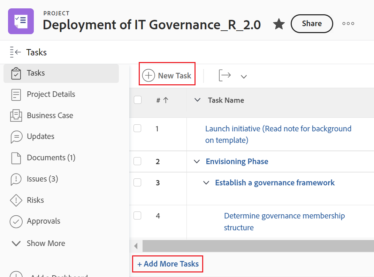Viewport: 374px width, 277px height.
Task: Open the three-dot more options menu
Action: pyautogui.click(x=348, y=24)
